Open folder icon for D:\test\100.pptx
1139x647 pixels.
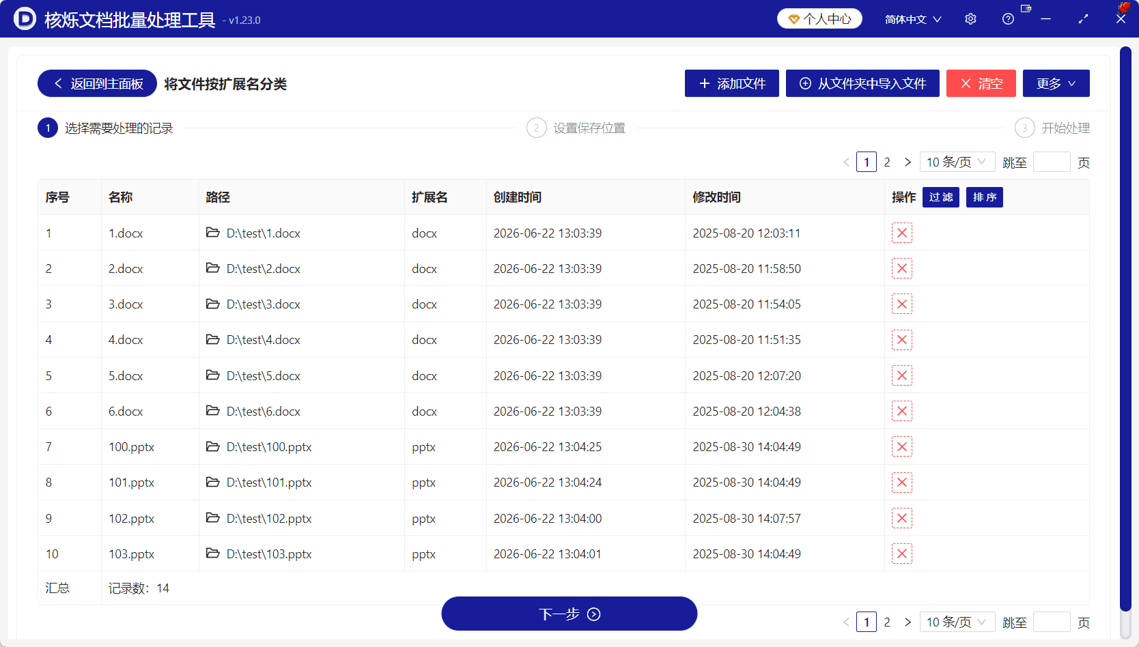(x=213, y=446)
